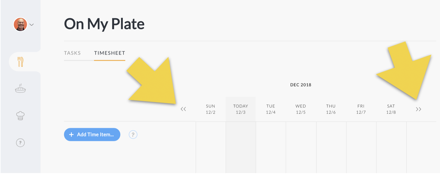Expand the profile menu chevron
This screenshot has height=176, width=440.
[x=32, y=25]
